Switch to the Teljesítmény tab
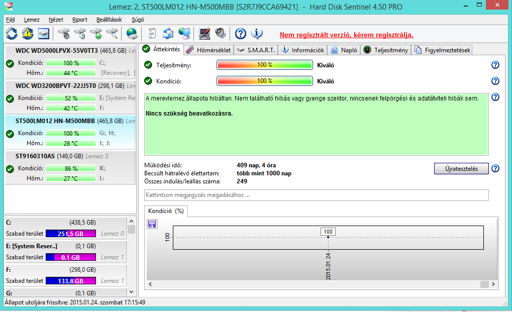 click(x=385, y=50)
